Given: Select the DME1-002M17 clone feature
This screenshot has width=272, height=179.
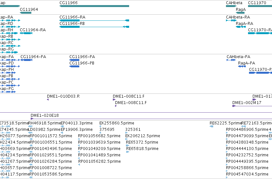Looking at the screenshot, I should click(252, 106).
